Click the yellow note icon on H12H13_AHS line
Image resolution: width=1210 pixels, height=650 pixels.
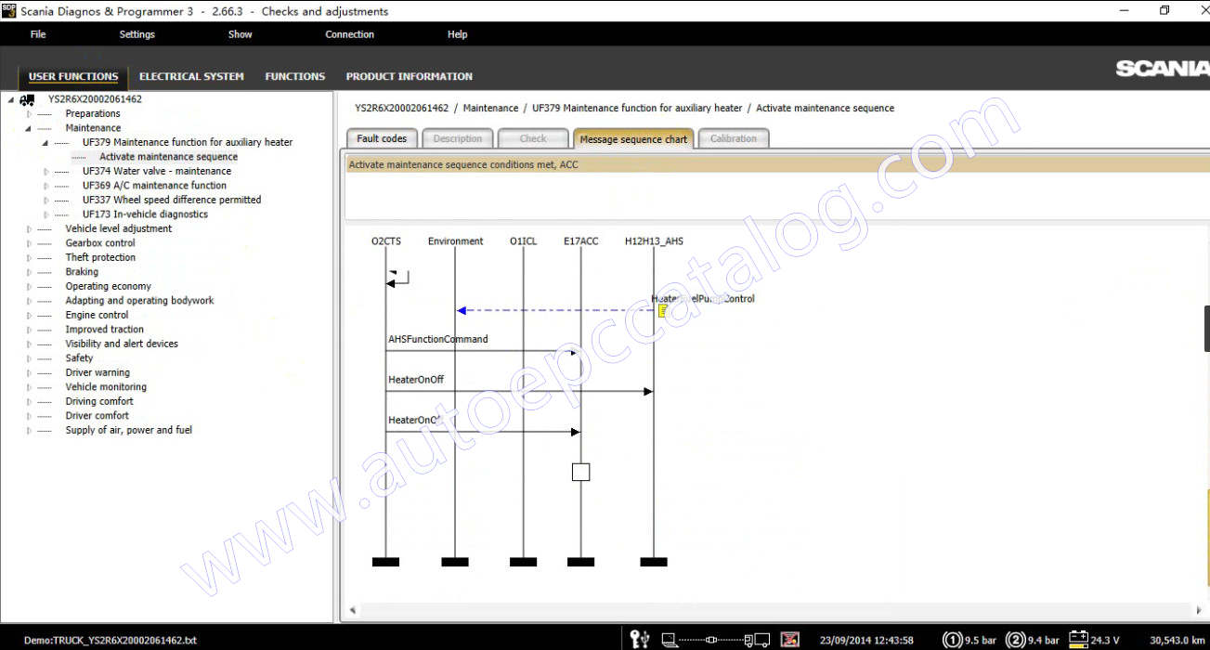[x=663, y=310]
